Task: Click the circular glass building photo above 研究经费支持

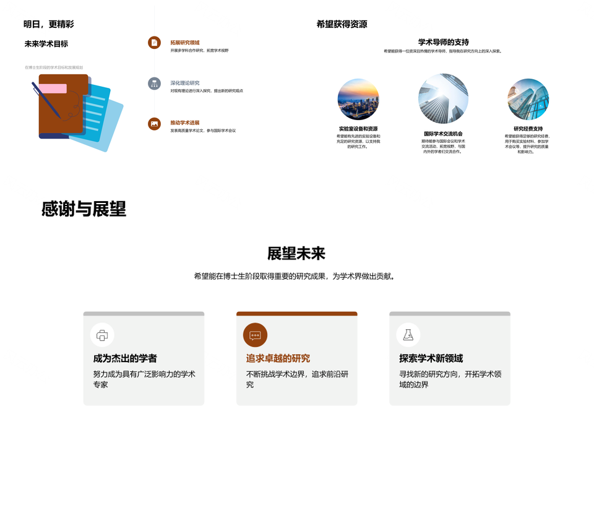Action: pos(528,100)
